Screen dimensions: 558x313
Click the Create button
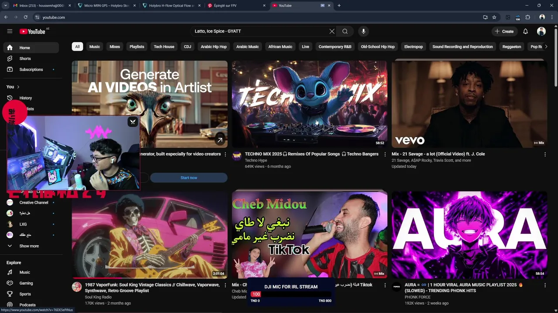504,31
